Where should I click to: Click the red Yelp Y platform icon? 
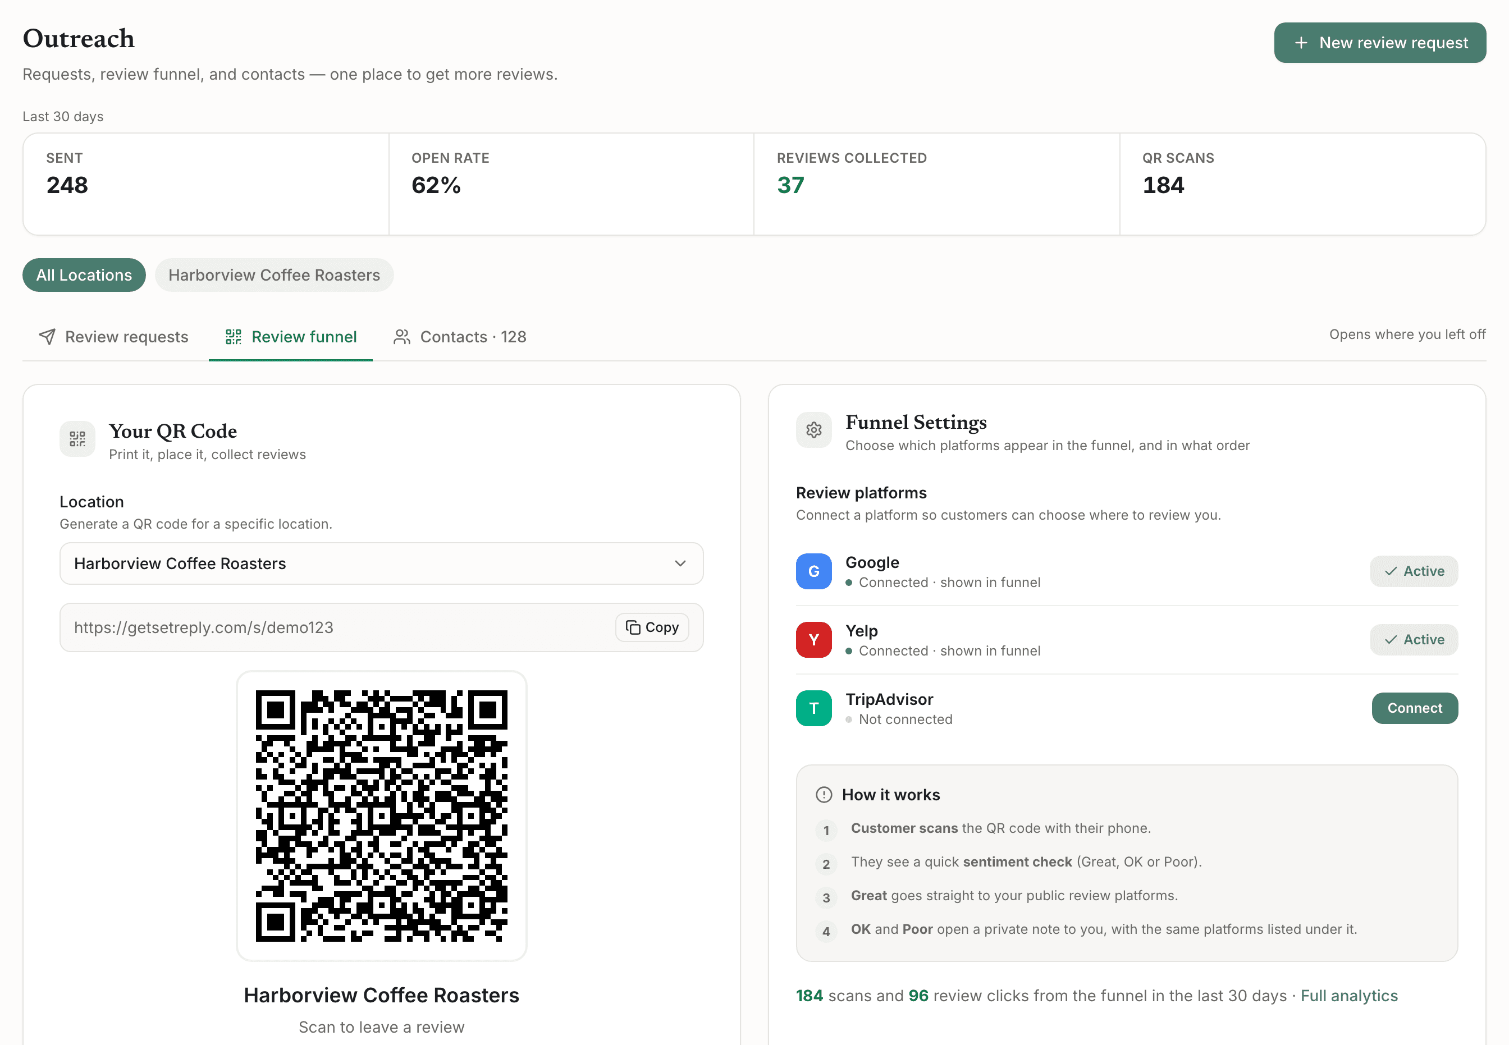click(x=813, y=640)
